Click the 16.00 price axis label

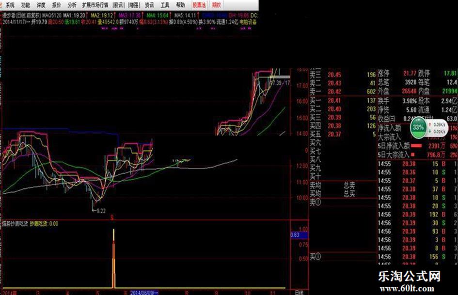302,101
